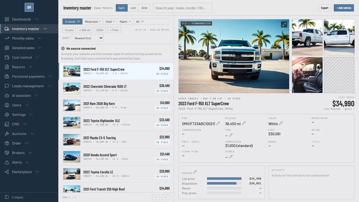Image resolution: width=359 pixels, height=202 pixels.
Task: Toggle the 2019+ filter chip
Action: pyautogui.click(x=100, y=30)
